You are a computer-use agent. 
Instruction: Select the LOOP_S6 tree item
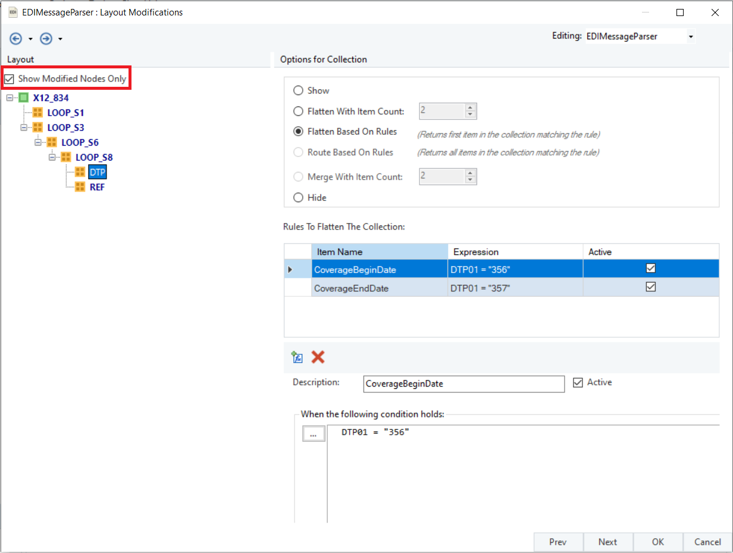pyautogui.click(x=80, y=143)
